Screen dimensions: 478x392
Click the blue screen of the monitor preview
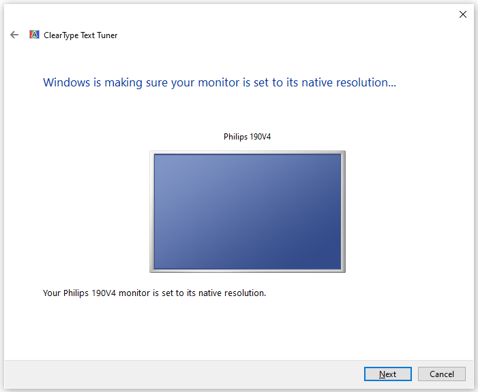247,211
